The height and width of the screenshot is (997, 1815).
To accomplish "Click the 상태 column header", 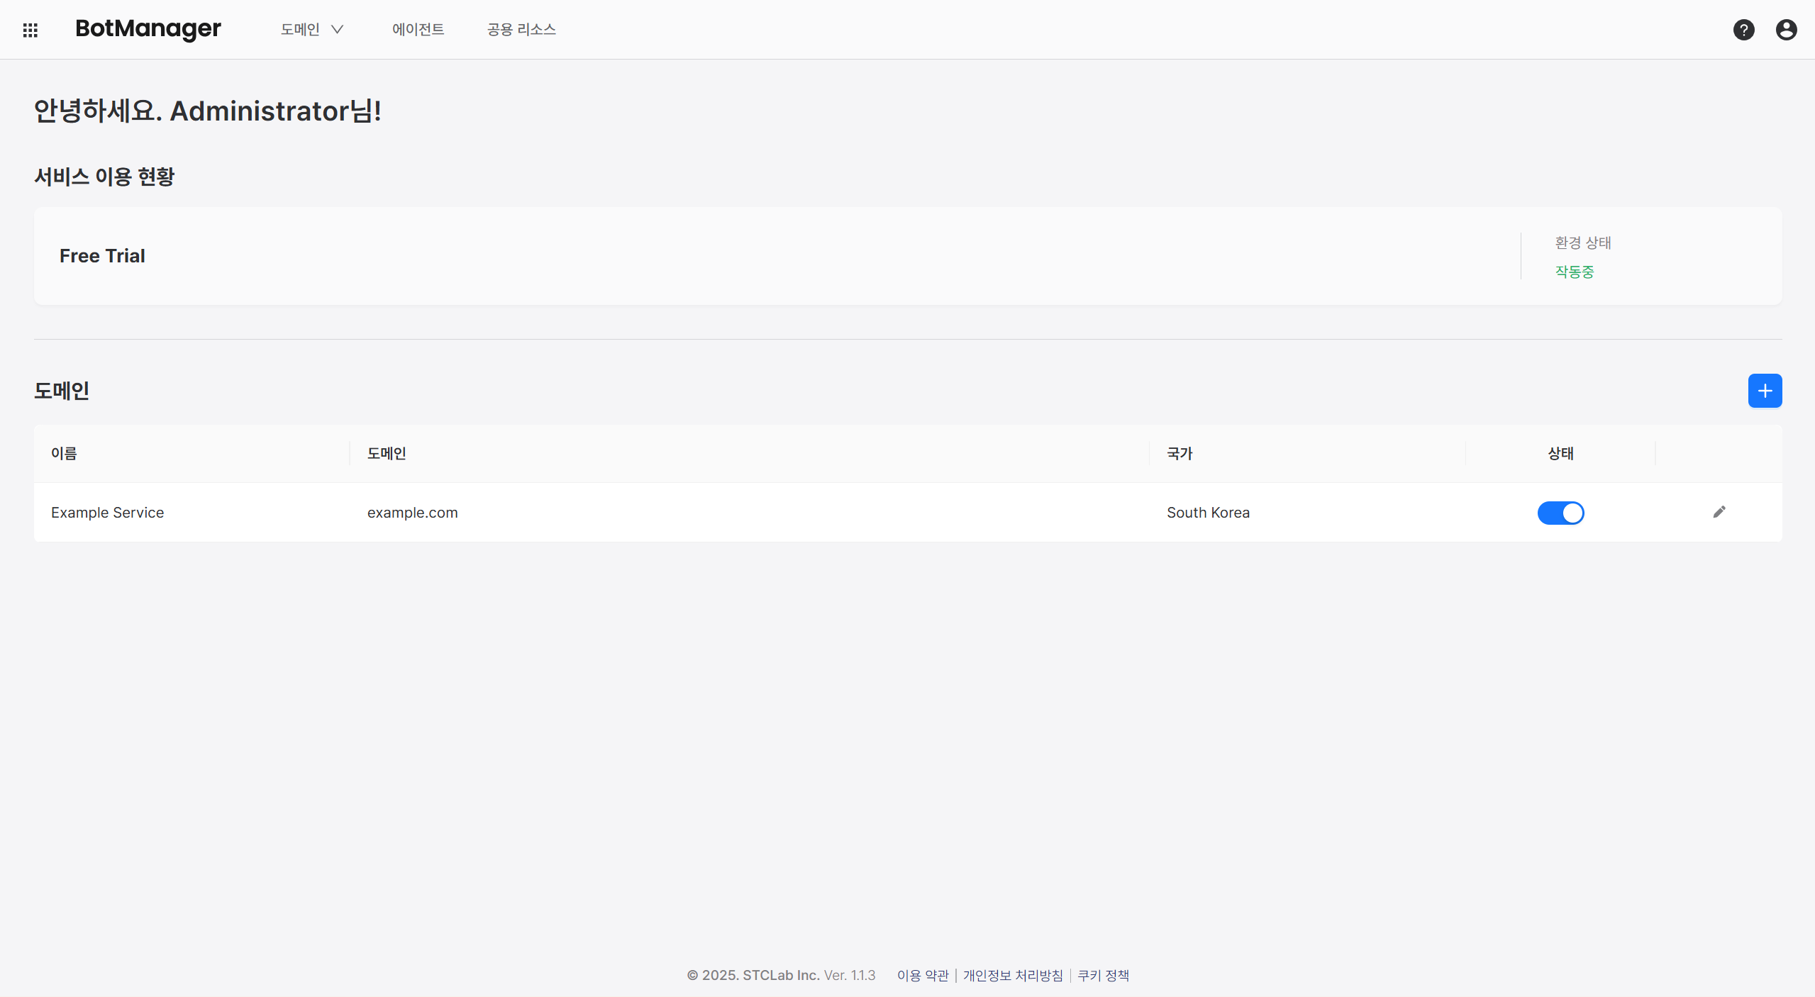I will tap(1560, 454).
